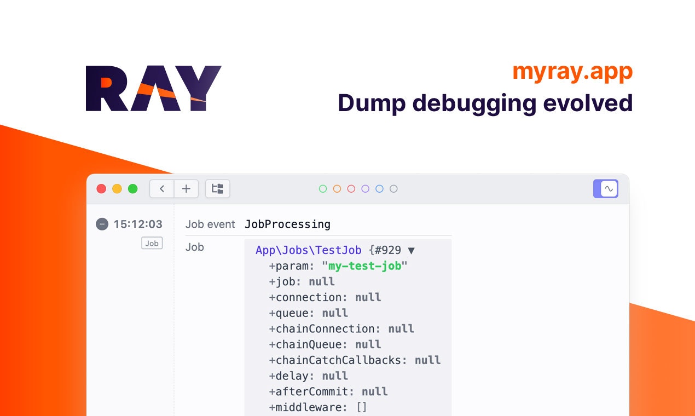
Task: Click the +delay: null line
Action: click(x=309, y=376)
